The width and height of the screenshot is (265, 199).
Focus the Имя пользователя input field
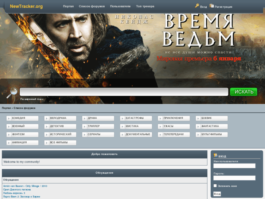[x=234, y=166]
